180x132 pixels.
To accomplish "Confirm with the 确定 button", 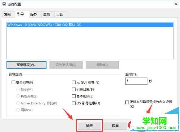I will pyautogui.click(x=89, y=126).
